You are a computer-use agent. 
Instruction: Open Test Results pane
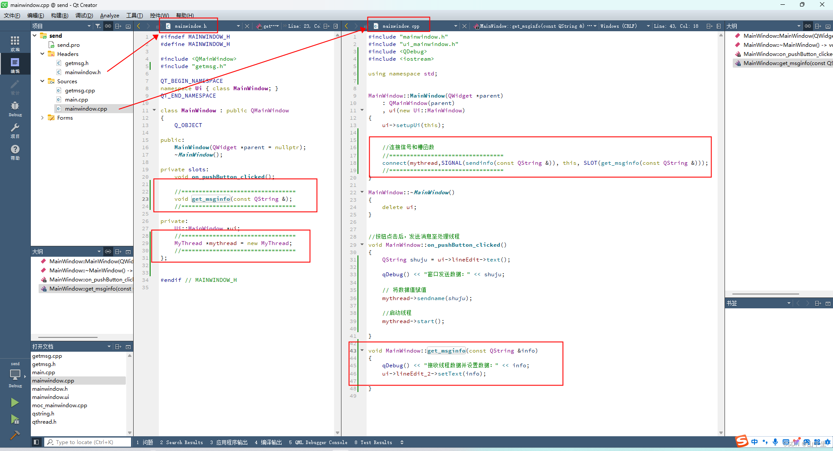[x=373, y=442]
